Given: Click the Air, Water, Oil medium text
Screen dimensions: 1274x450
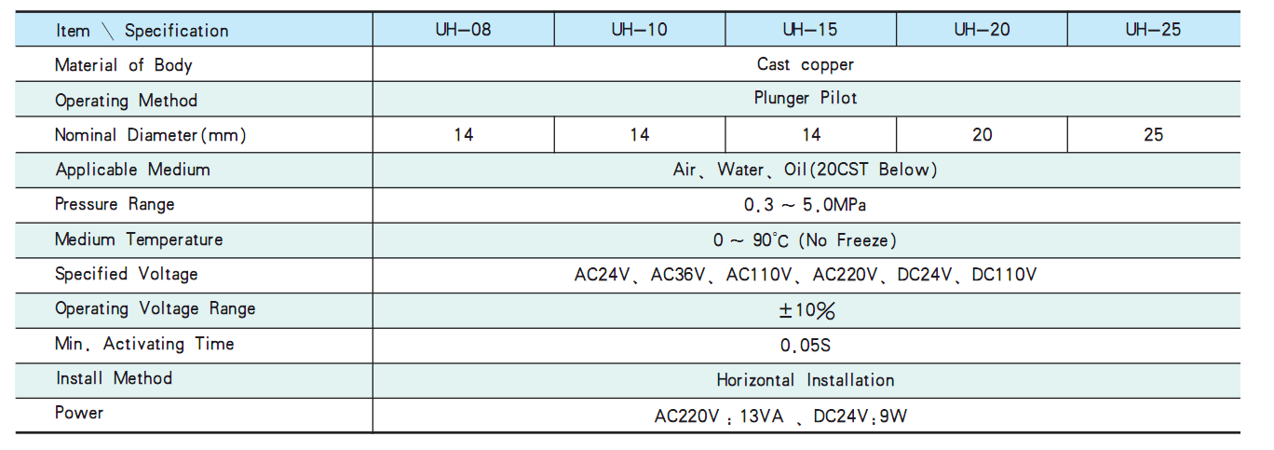Looking at the screenshot, I should (806, 170).
